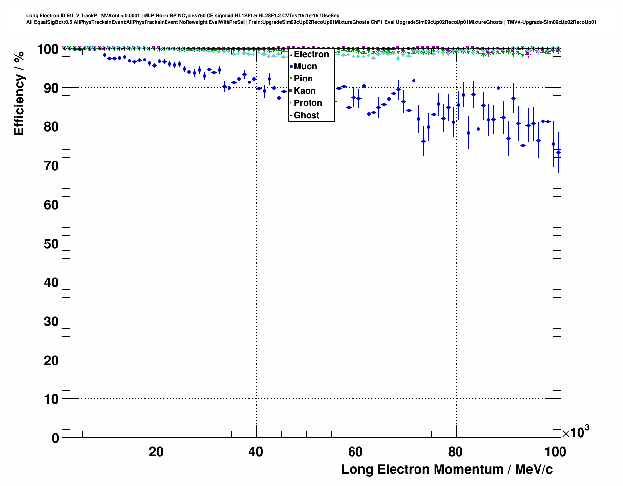623x486 pixels.
Task: Click the x-axis label 20
Action: 156,452
